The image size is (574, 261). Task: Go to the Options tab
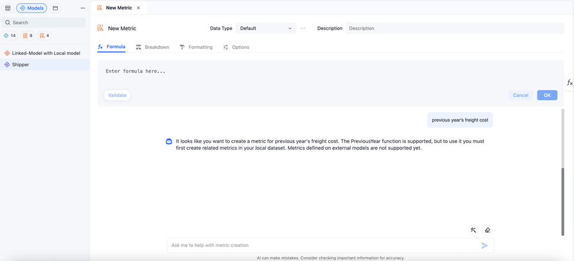click(x=236, y=47)
